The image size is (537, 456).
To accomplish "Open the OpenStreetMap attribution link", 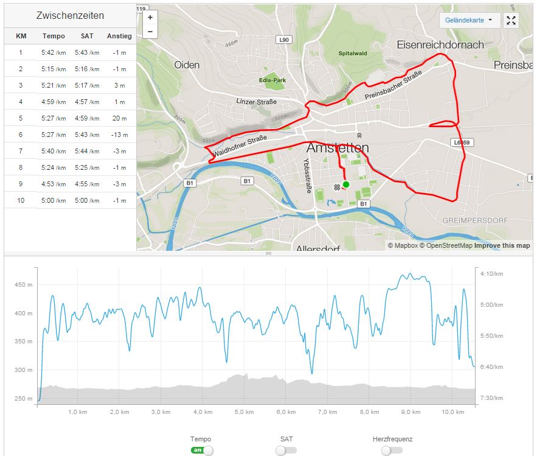I will tap(449, 245).
